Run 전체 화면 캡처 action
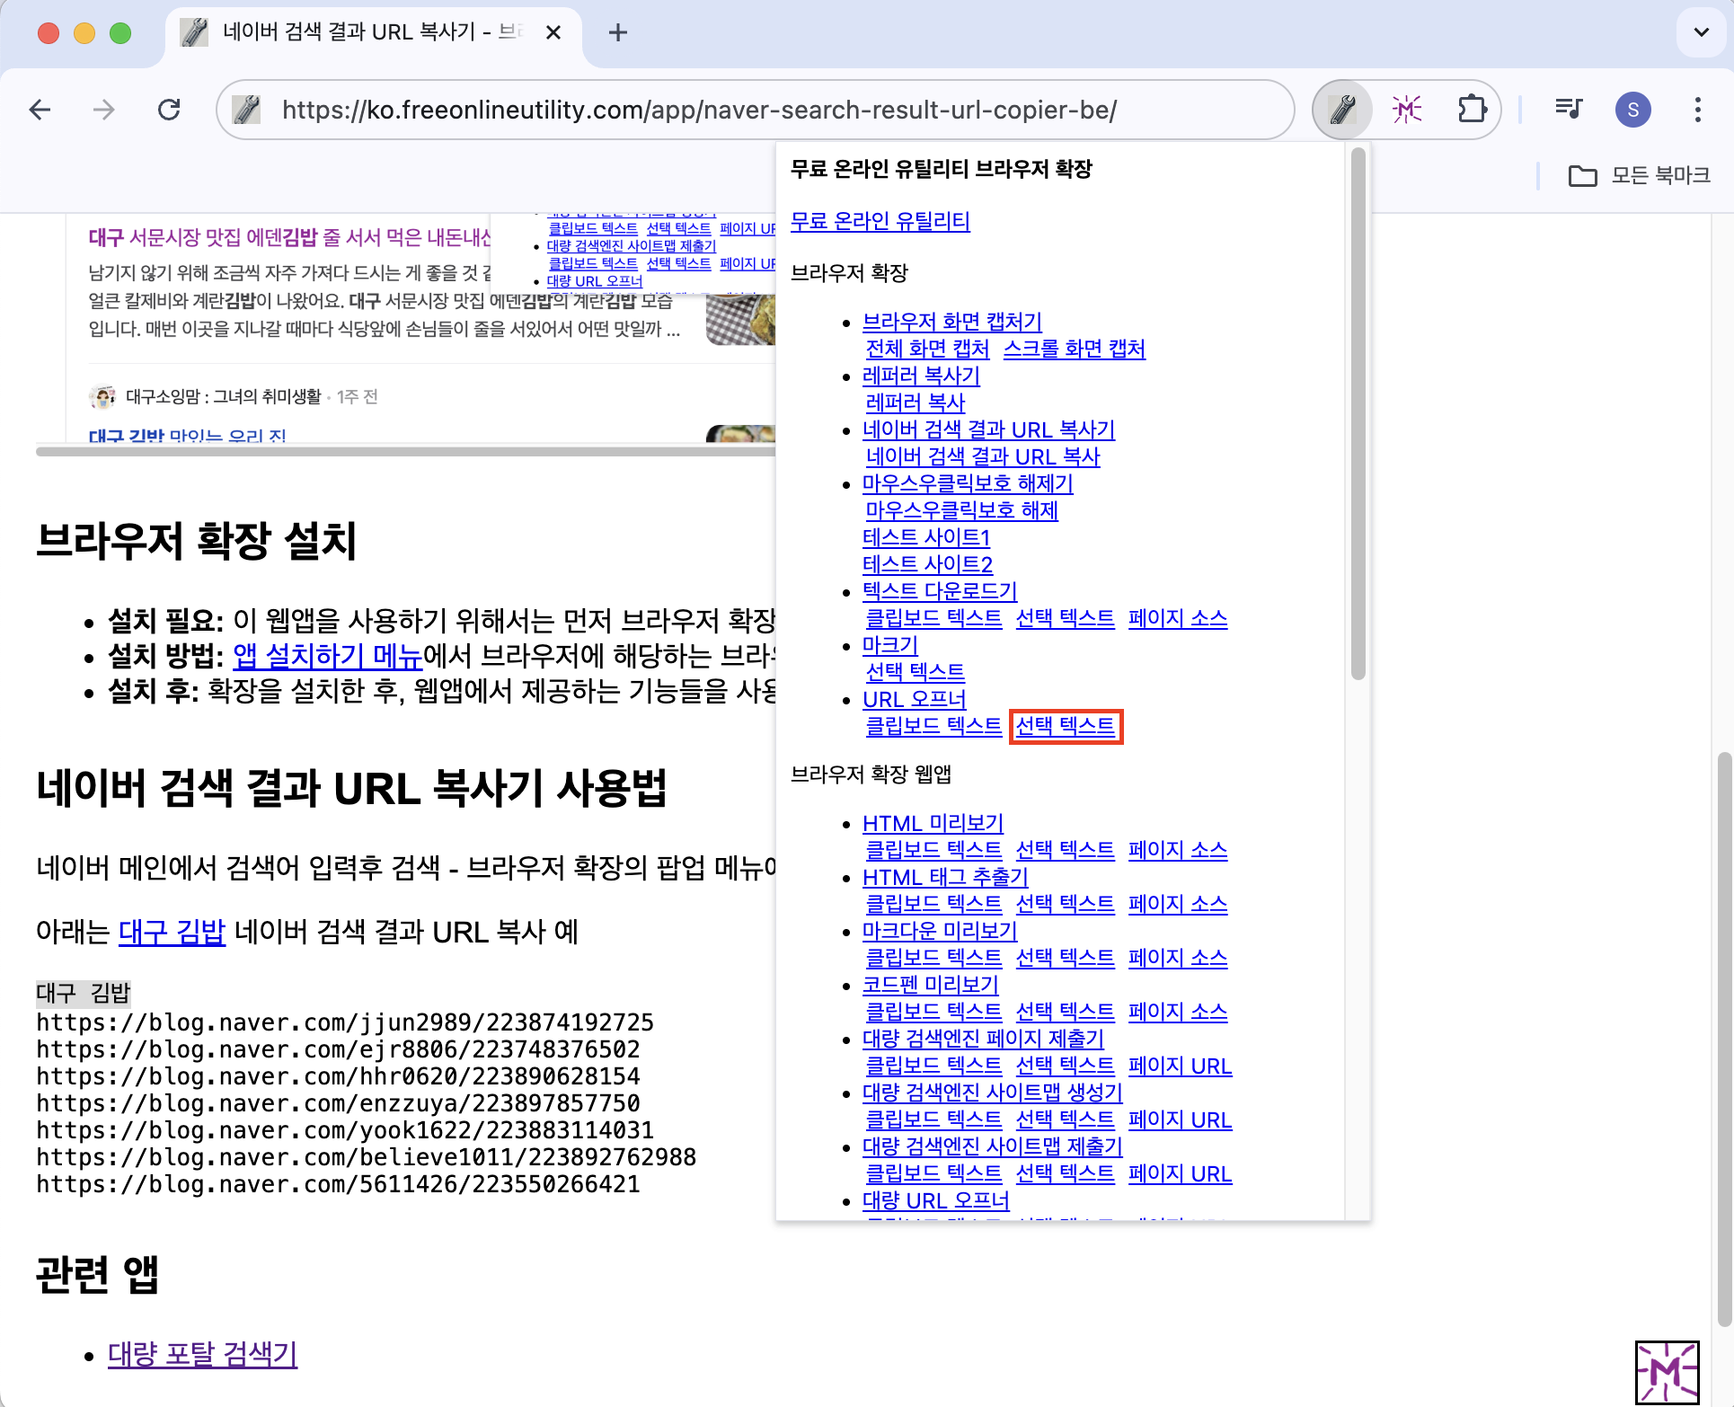Image resolution: width=1734 pixels, height=1407 pixels. tap(927, 349)
